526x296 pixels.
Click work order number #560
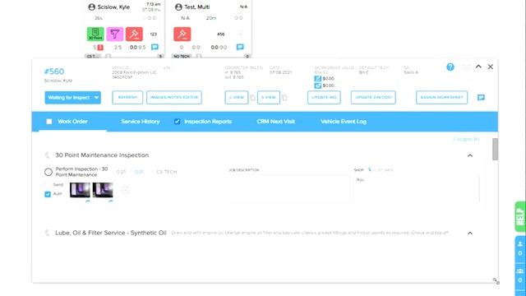coord(54,72)
